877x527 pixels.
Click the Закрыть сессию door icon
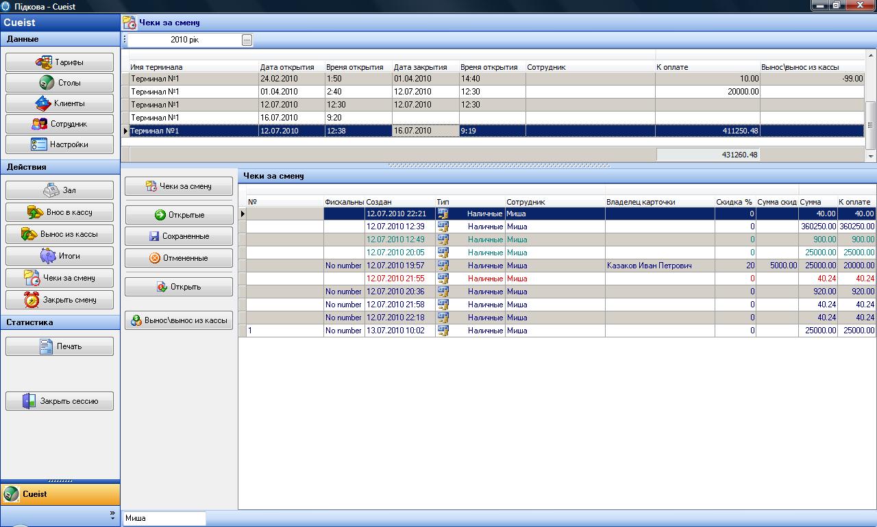(x=29, y=401)
